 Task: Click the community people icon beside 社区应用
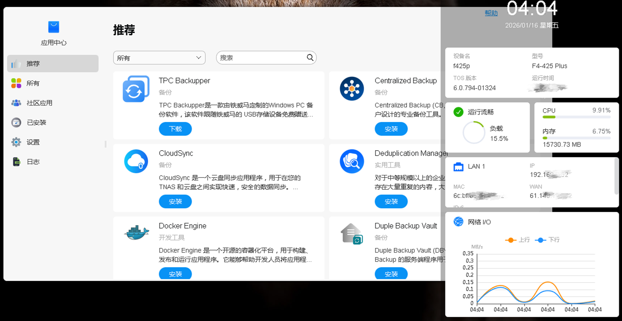pos(16,103)
